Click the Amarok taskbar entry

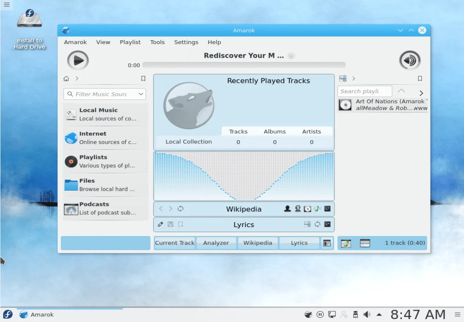click(x=69, y=315)
